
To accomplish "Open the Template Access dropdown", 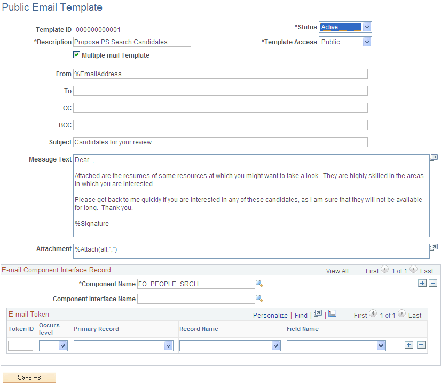I will coord(367,42).
